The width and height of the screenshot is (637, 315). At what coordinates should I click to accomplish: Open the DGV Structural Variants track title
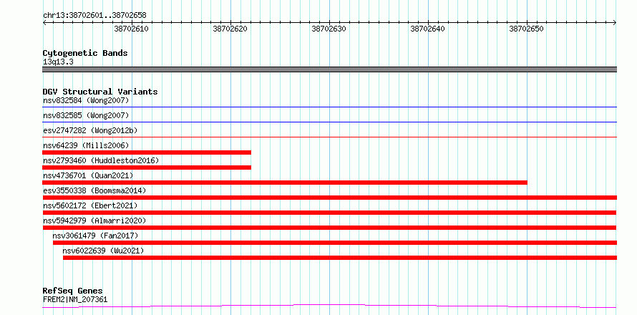(x=100, y=92)
